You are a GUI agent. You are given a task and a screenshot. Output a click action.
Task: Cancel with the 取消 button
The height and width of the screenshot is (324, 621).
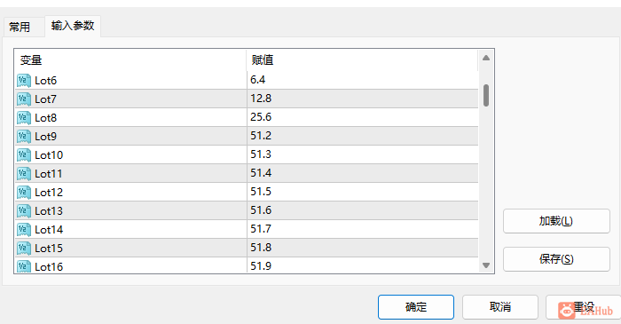pos(500,307)
